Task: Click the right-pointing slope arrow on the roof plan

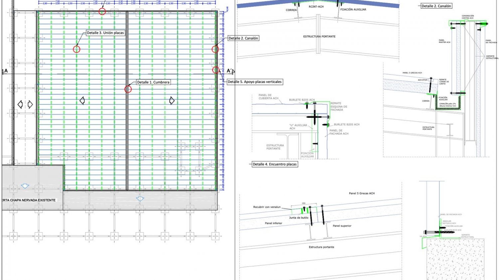Action: click(172, 101)
